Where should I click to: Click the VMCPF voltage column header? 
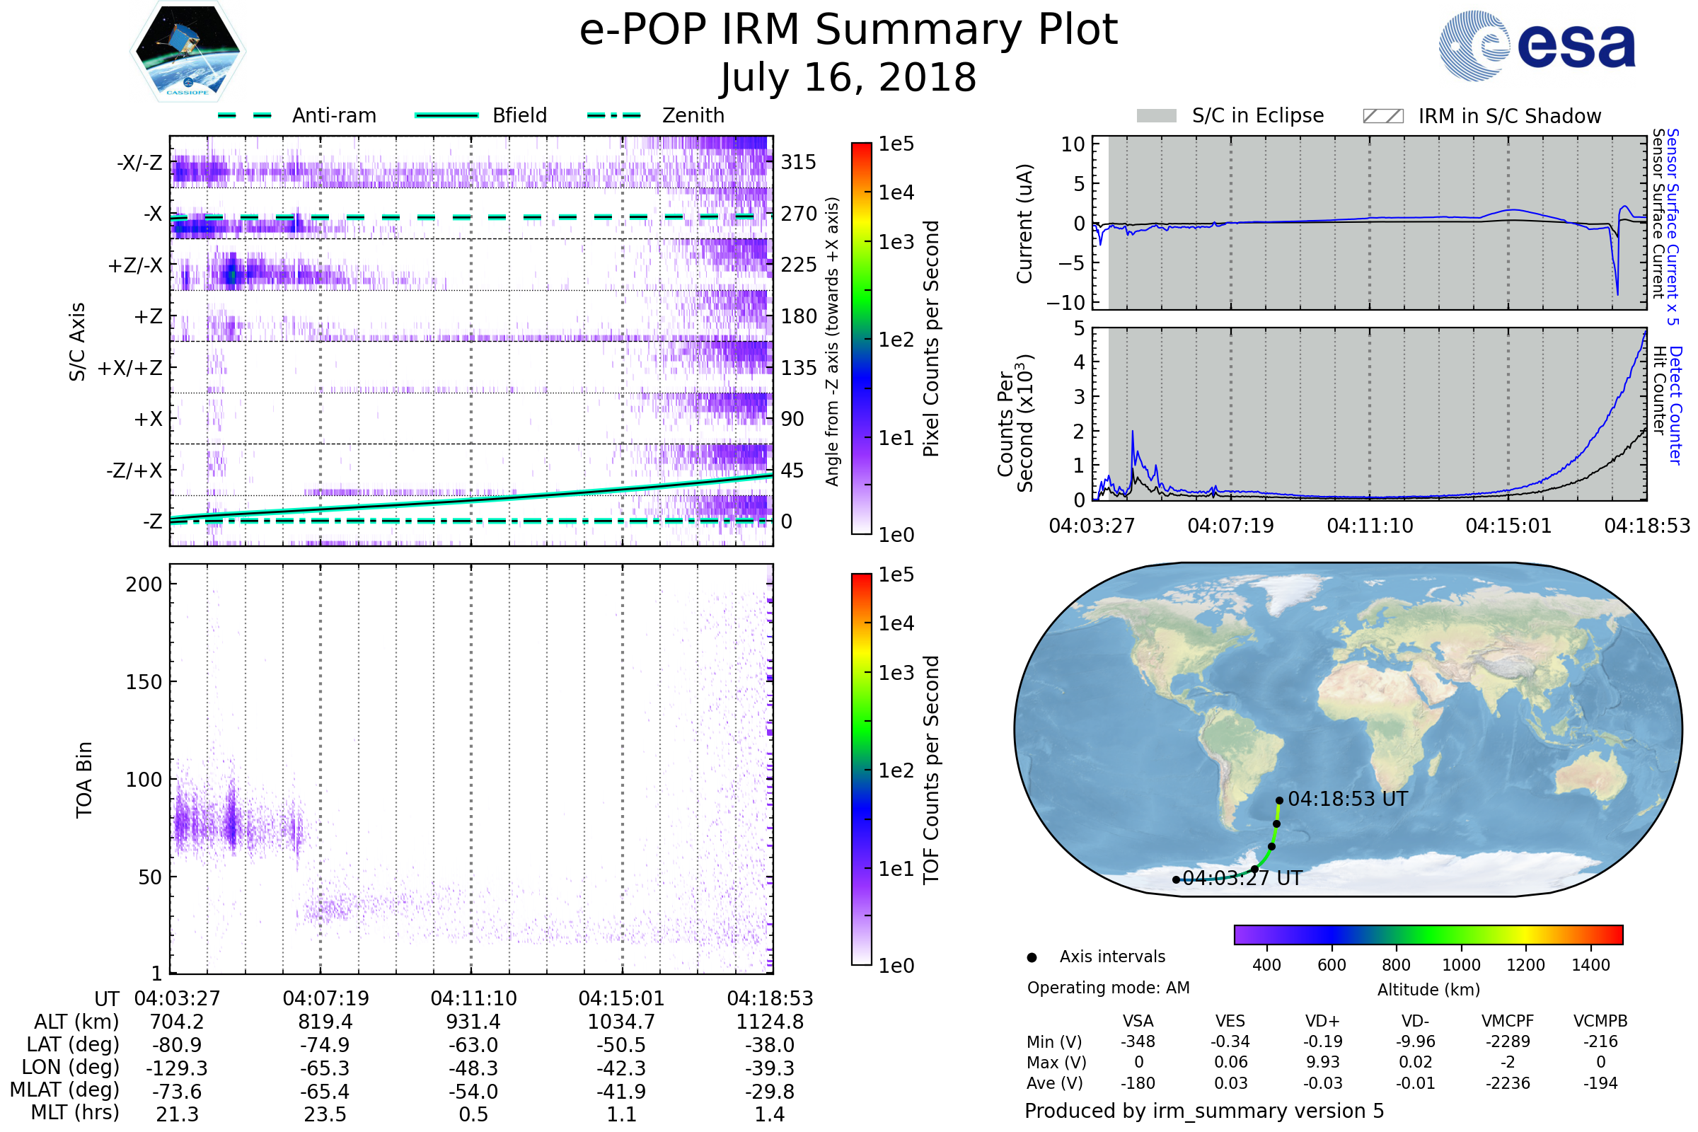pyautogui.click(x=1507, y=1021)
